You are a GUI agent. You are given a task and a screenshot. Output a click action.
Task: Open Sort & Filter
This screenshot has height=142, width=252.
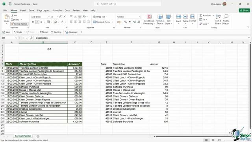coord(218,19)
